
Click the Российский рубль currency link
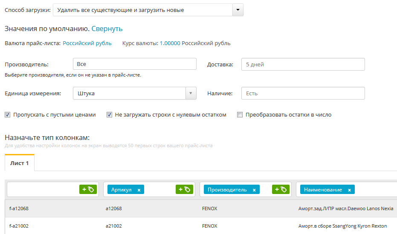click(x=87, y=43)
